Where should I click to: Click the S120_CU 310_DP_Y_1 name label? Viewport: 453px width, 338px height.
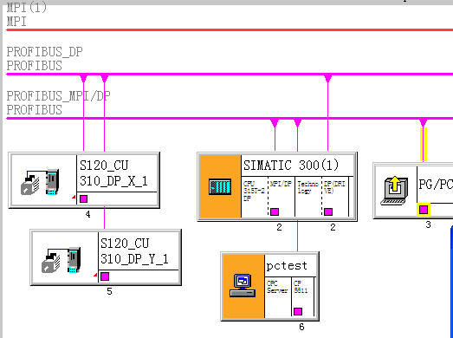134,251
